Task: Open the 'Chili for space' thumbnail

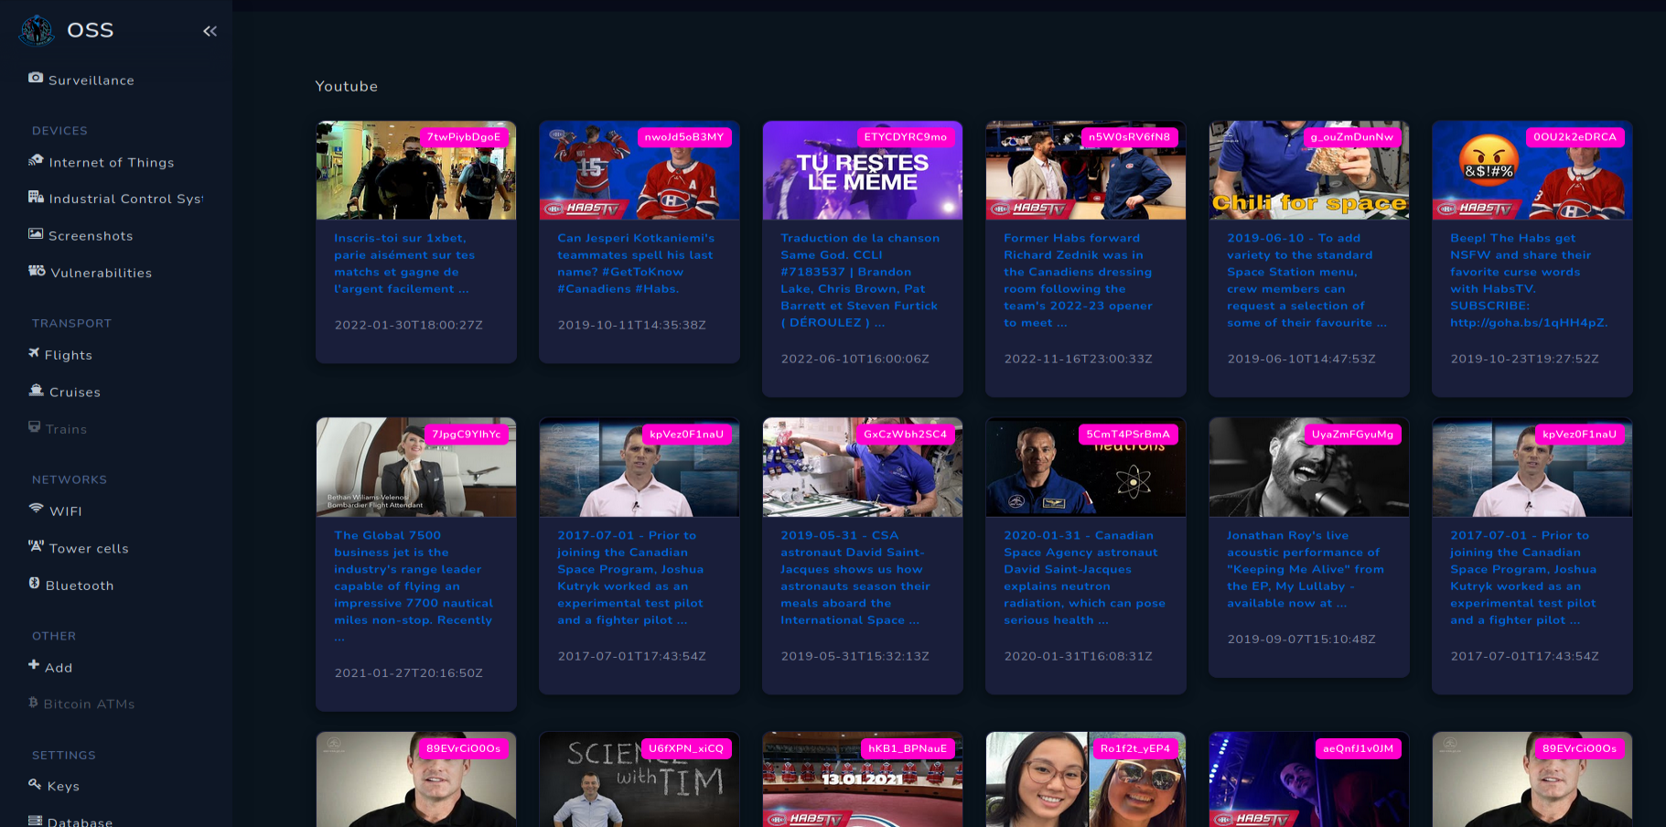Action: pos(1309,170)
